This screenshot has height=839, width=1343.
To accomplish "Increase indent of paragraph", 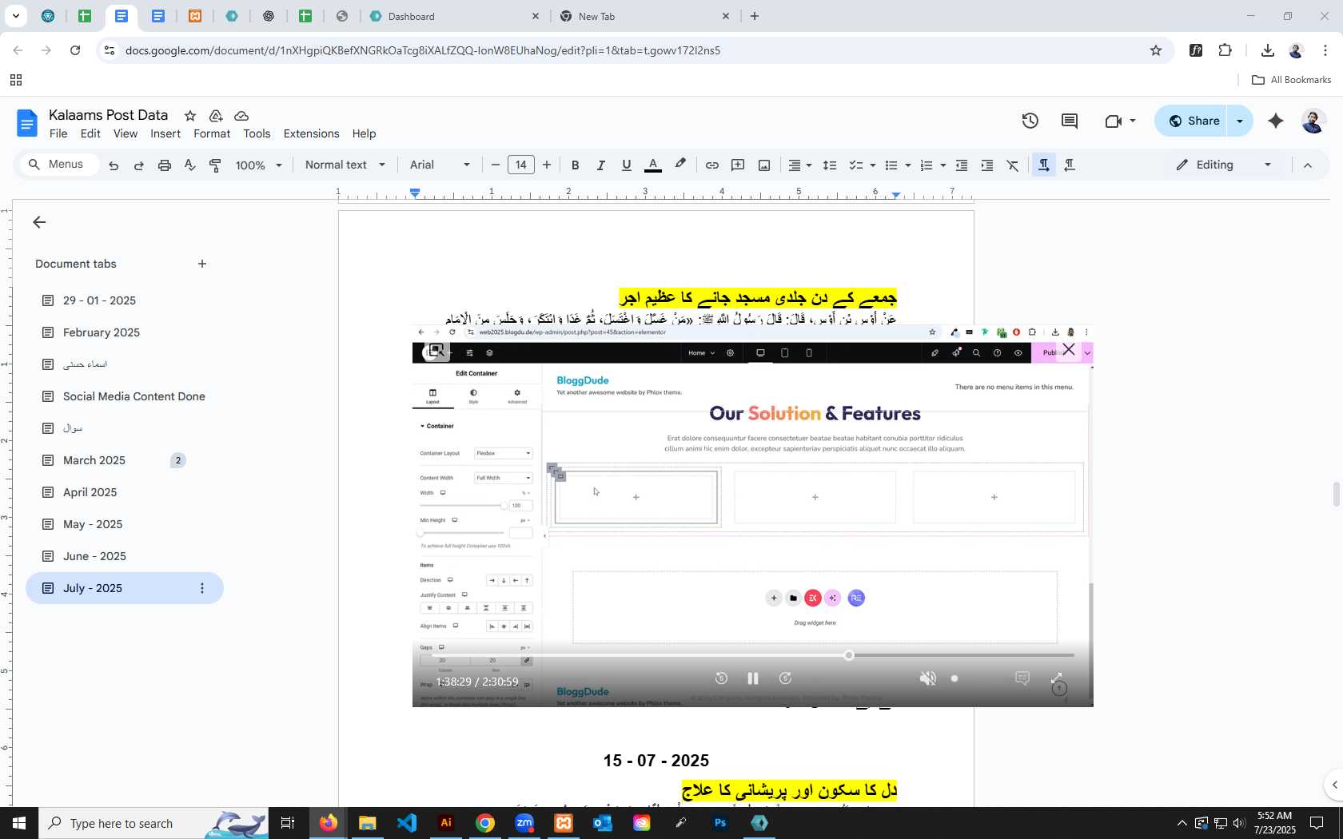I will click(987, 165).
